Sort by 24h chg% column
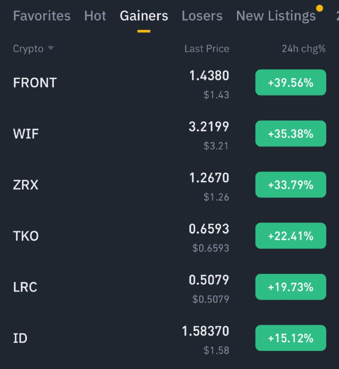The height and width of the screenshot is (369, 339). point(304,48)
